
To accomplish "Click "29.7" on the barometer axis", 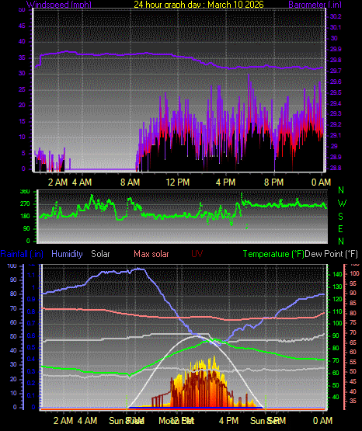I will 336,71.
